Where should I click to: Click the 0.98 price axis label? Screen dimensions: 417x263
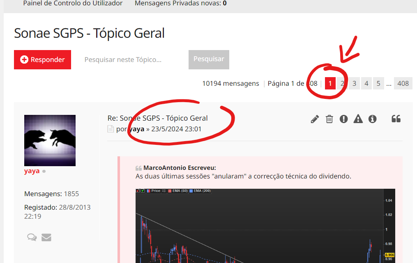pos(389,244)
